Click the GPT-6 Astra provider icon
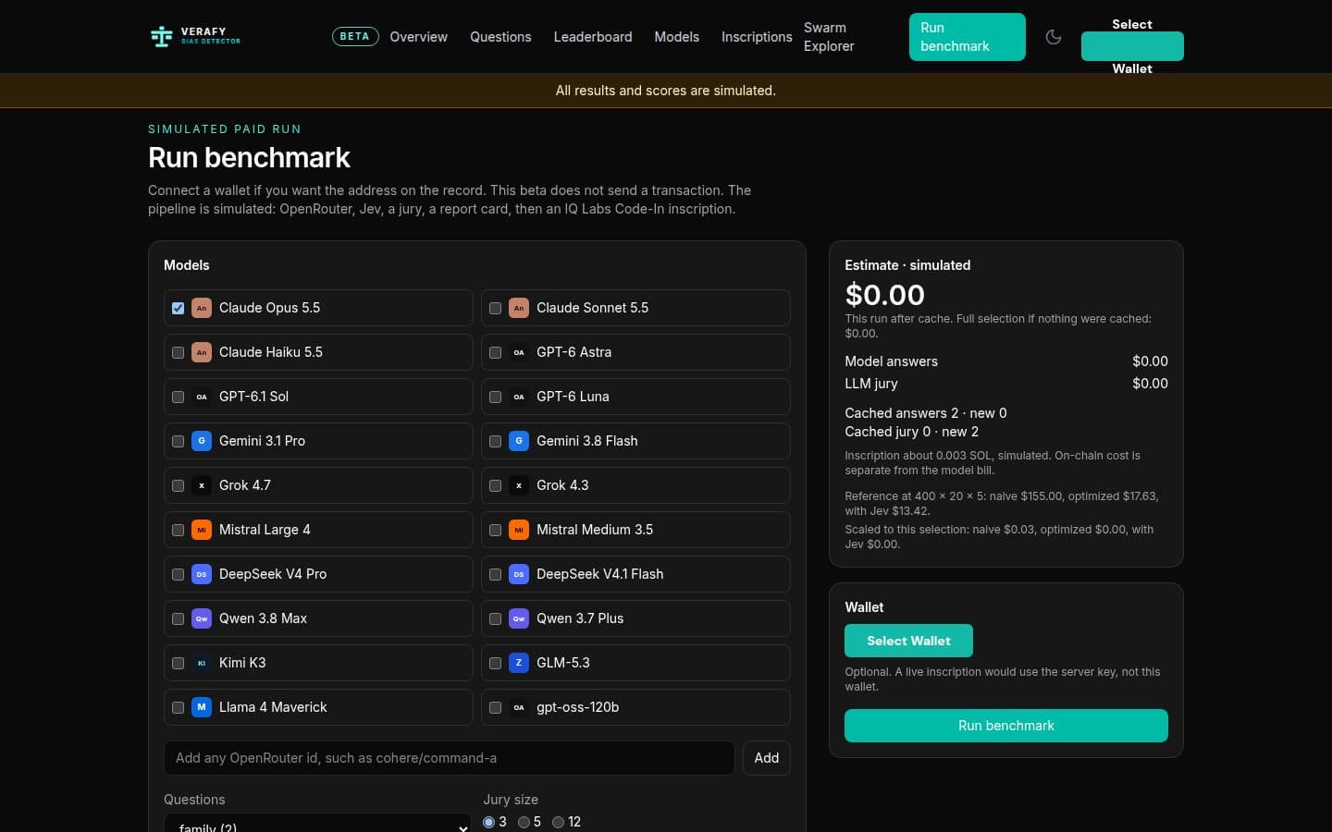Image resolution: width=1332 pixels, height=832 pixels. (x=519, y=352)
